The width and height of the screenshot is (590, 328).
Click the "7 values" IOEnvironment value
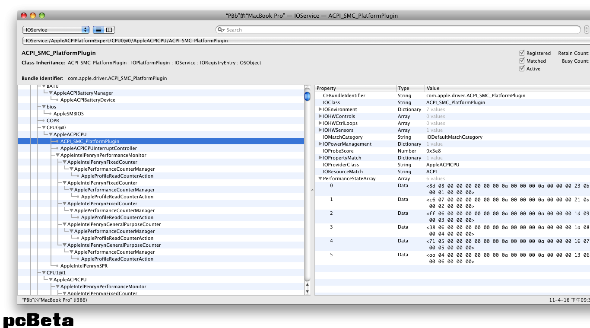(435, 109)
